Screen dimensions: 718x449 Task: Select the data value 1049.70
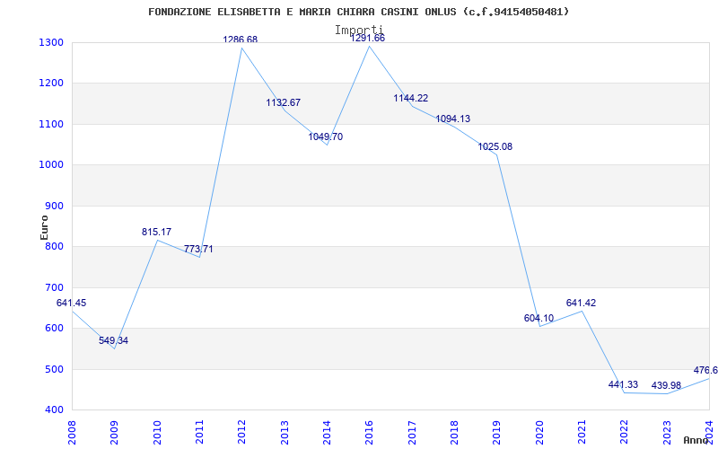(326, 136)
